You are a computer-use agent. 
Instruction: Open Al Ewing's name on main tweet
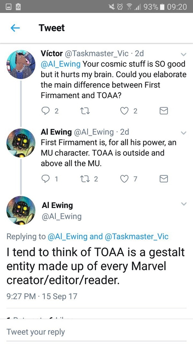(x=57, y=205)
